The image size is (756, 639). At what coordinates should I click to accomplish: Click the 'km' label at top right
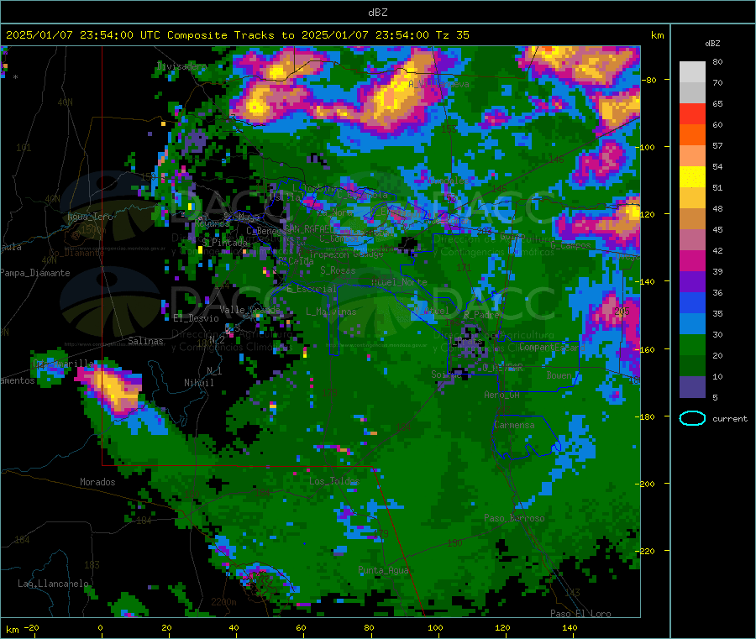point(657,35)
